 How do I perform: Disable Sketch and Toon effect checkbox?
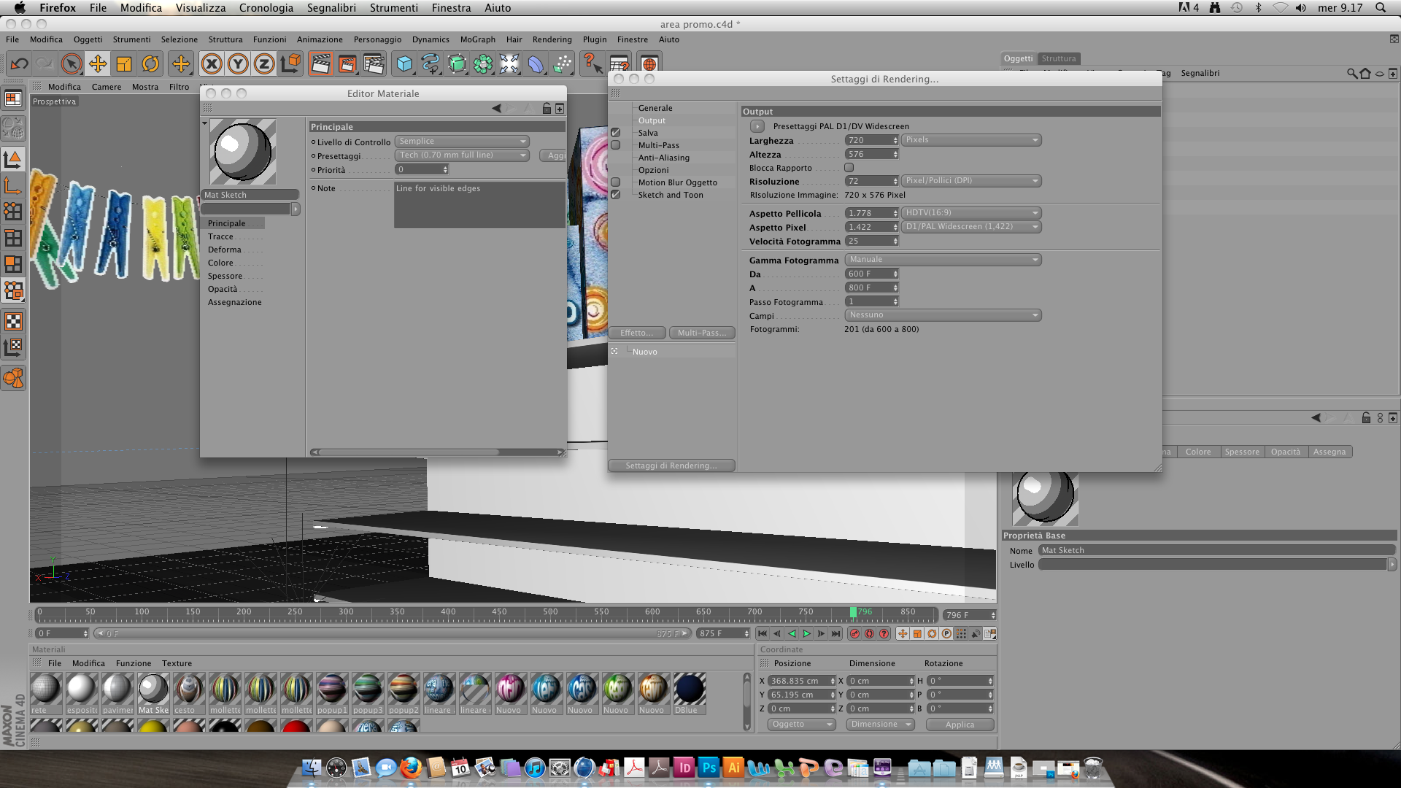click(615, 195)
